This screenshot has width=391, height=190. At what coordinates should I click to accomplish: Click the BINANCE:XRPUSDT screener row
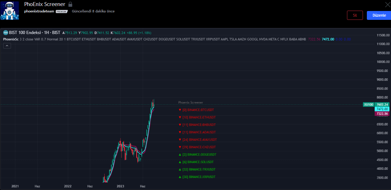point(199,177)
